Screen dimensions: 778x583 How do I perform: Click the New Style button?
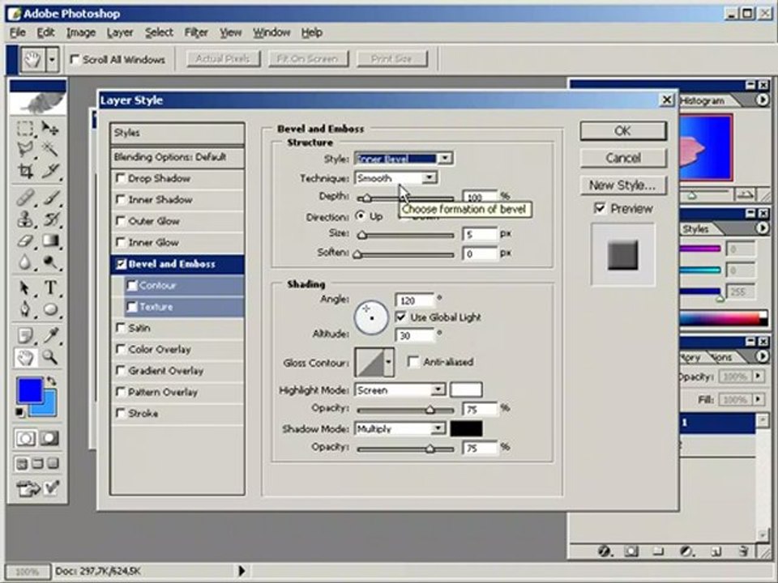622,185
